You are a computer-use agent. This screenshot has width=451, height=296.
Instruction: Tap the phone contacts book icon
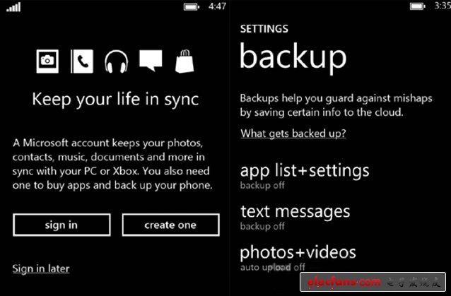[82, 61]
